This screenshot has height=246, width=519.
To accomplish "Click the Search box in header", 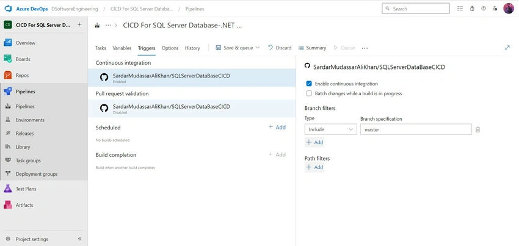I will [416, 9].
